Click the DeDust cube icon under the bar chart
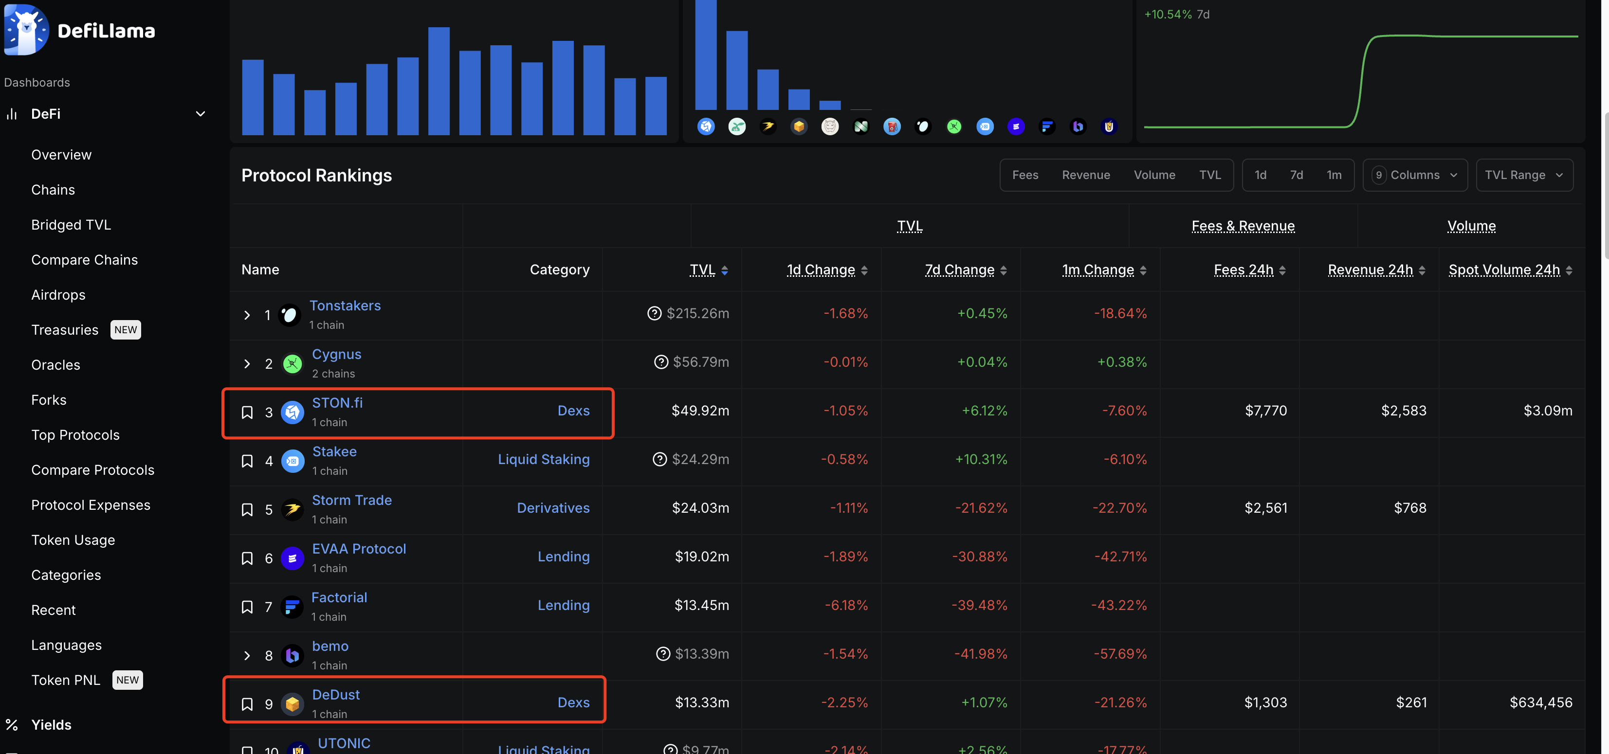This screenshot has width=1609, height=754. pyautogui.click(x=799, y=126)
